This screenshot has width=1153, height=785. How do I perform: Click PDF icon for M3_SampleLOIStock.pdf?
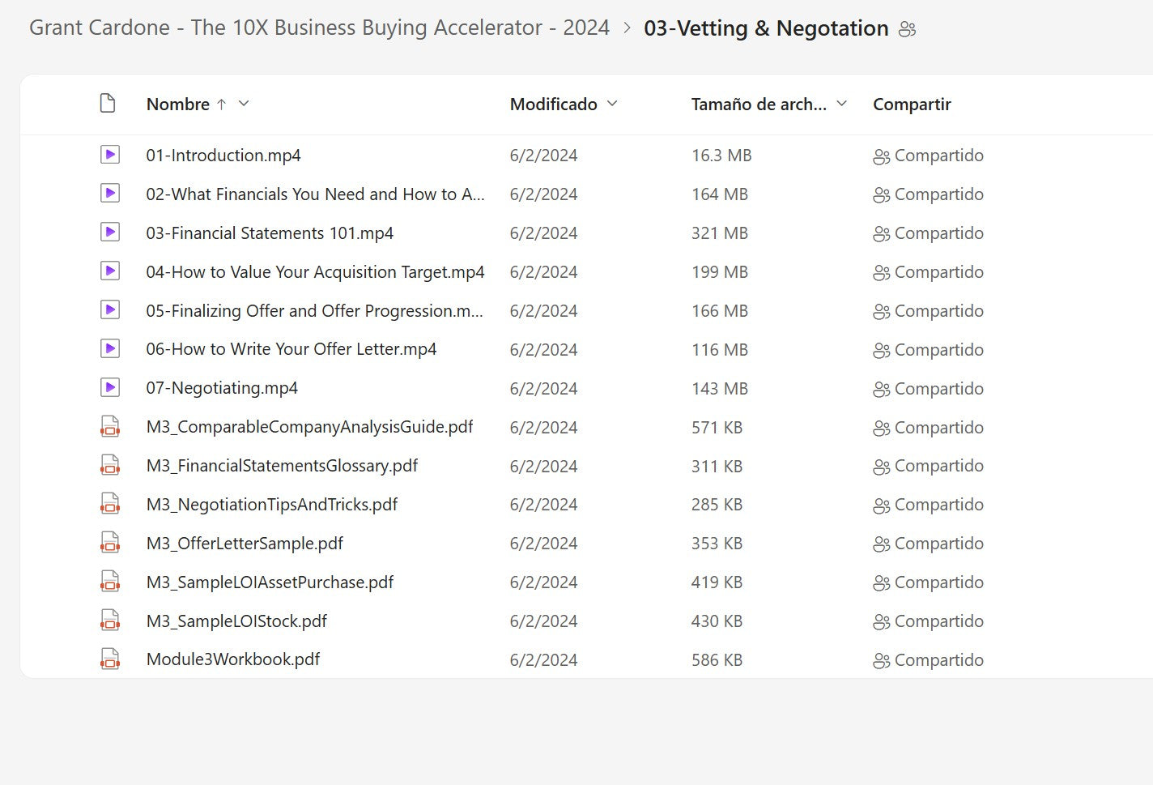pyautogui.click(x=110, y=621)
